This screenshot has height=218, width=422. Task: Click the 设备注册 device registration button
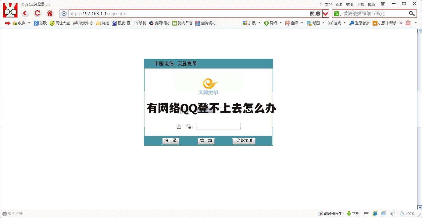point(244,141)
